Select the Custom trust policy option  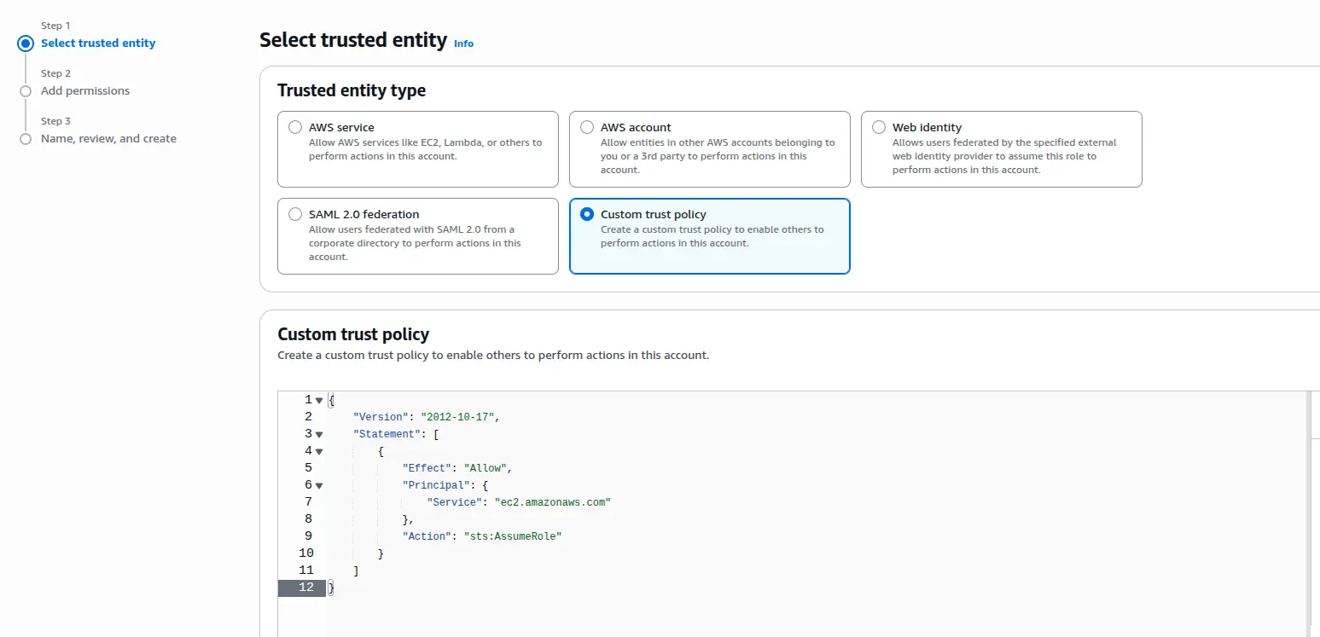coord(586,214)
